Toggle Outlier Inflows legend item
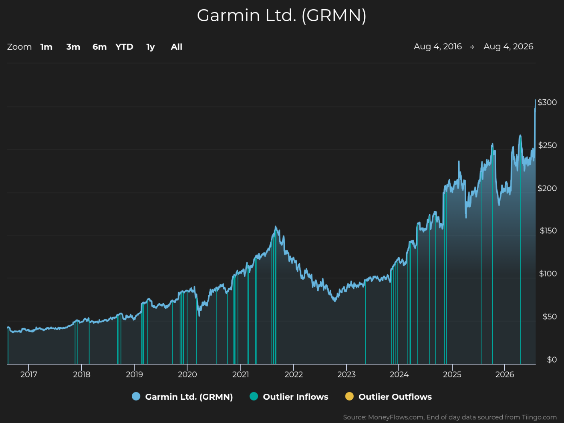 coord(289,397)
